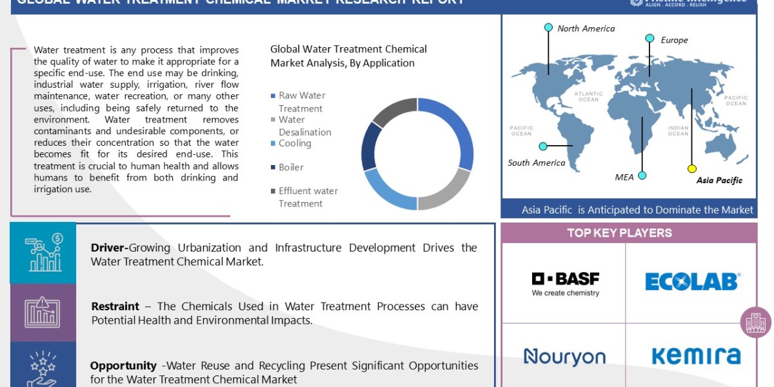
Task: Open the Ecolab company logo
Action: click(x=692, y=281)
